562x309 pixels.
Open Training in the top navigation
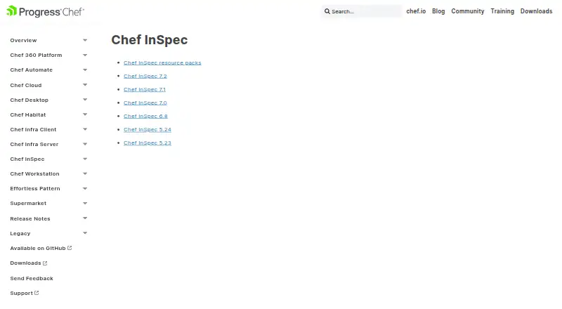[x=502, y=11]
